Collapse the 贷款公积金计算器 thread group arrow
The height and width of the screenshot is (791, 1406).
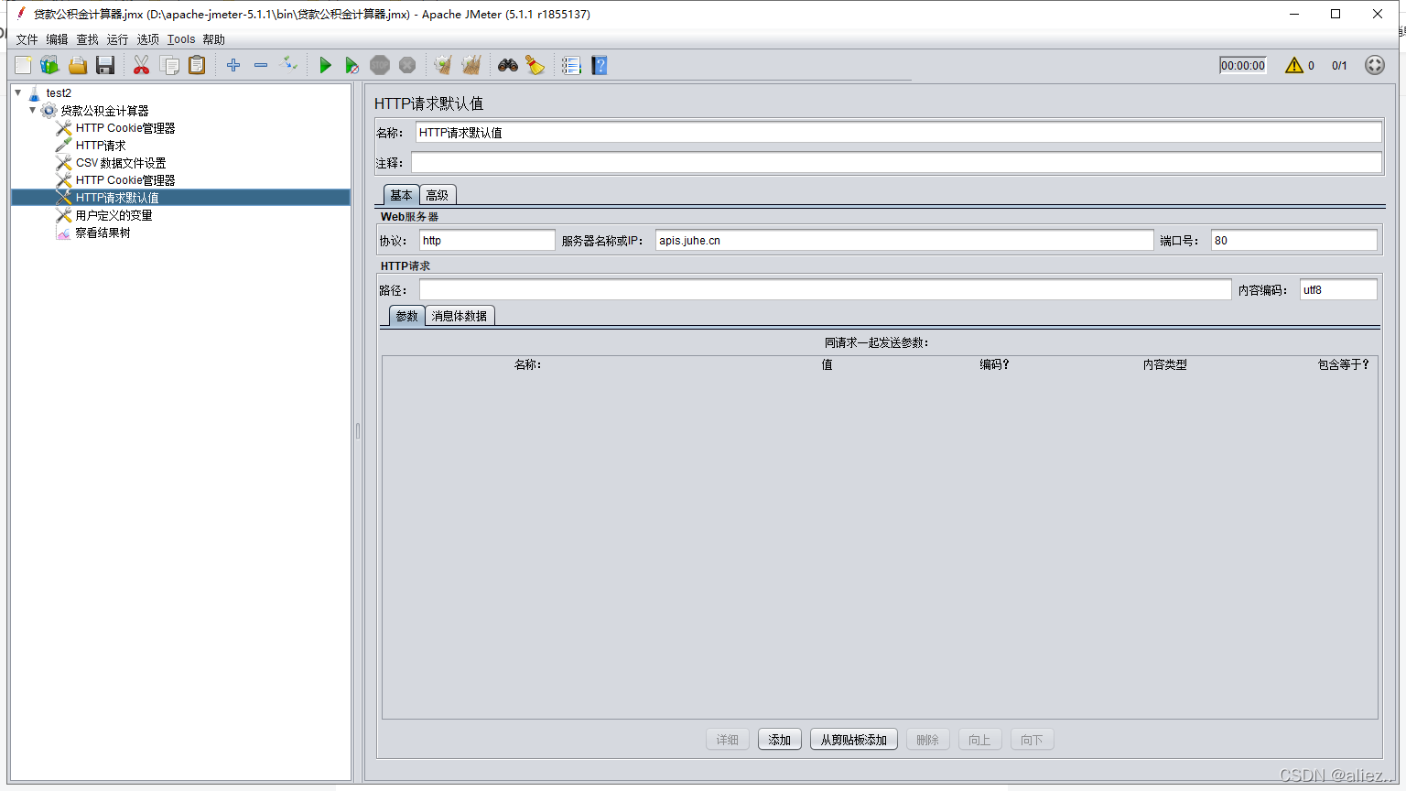pos(33,110)
